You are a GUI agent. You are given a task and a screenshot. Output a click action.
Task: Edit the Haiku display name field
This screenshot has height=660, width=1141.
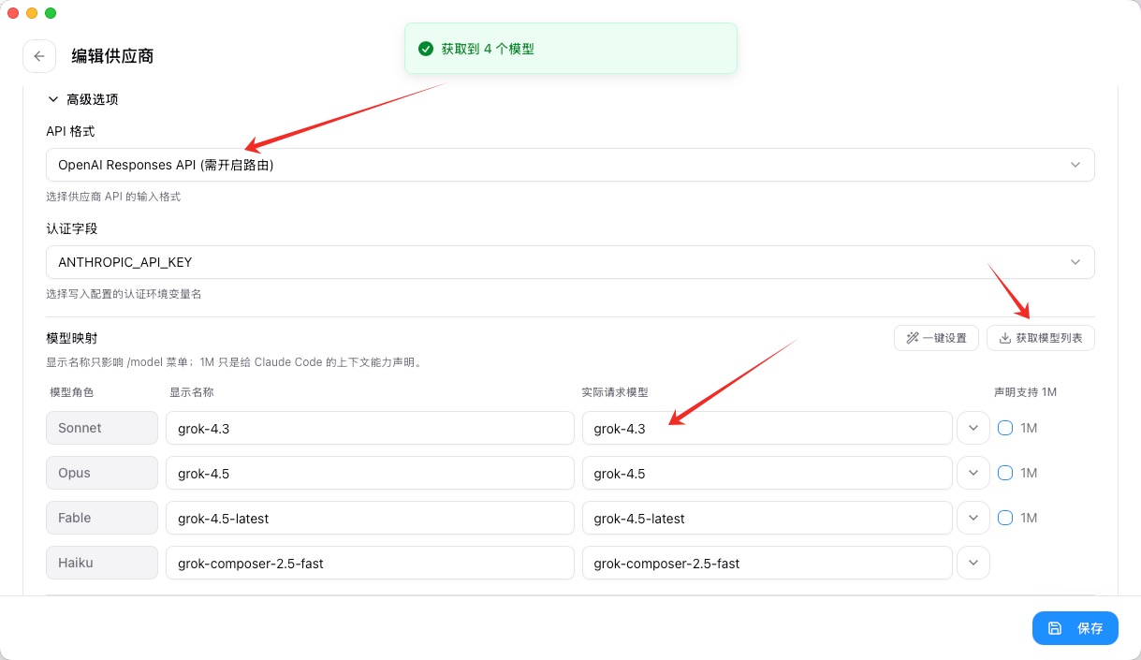(x=370, y=563)
